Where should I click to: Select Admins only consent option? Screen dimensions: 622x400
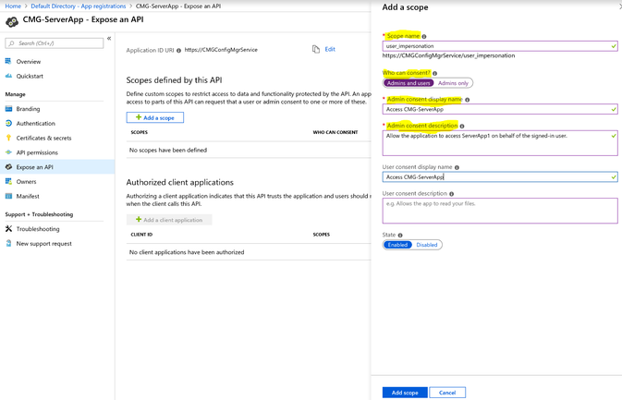pyautogui.click(x=453, y=83)
